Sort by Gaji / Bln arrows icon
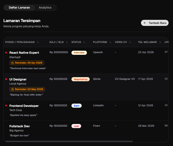 [x=67, y=42]
